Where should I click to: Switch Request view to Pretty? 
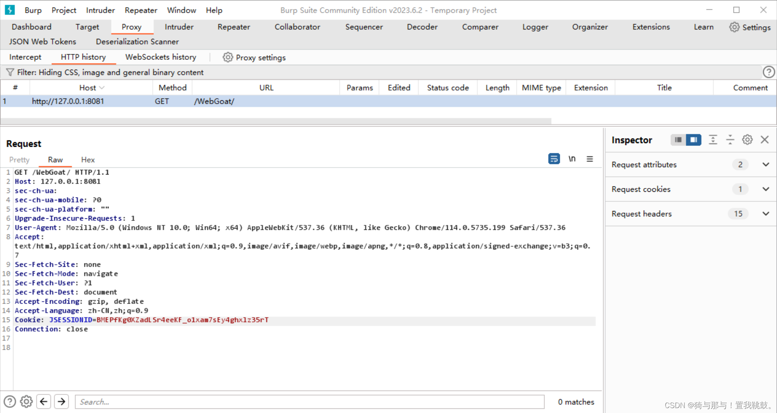20,160
